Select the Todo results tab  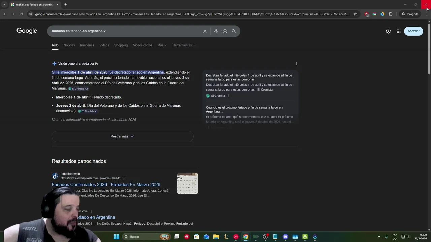point(55,45)
